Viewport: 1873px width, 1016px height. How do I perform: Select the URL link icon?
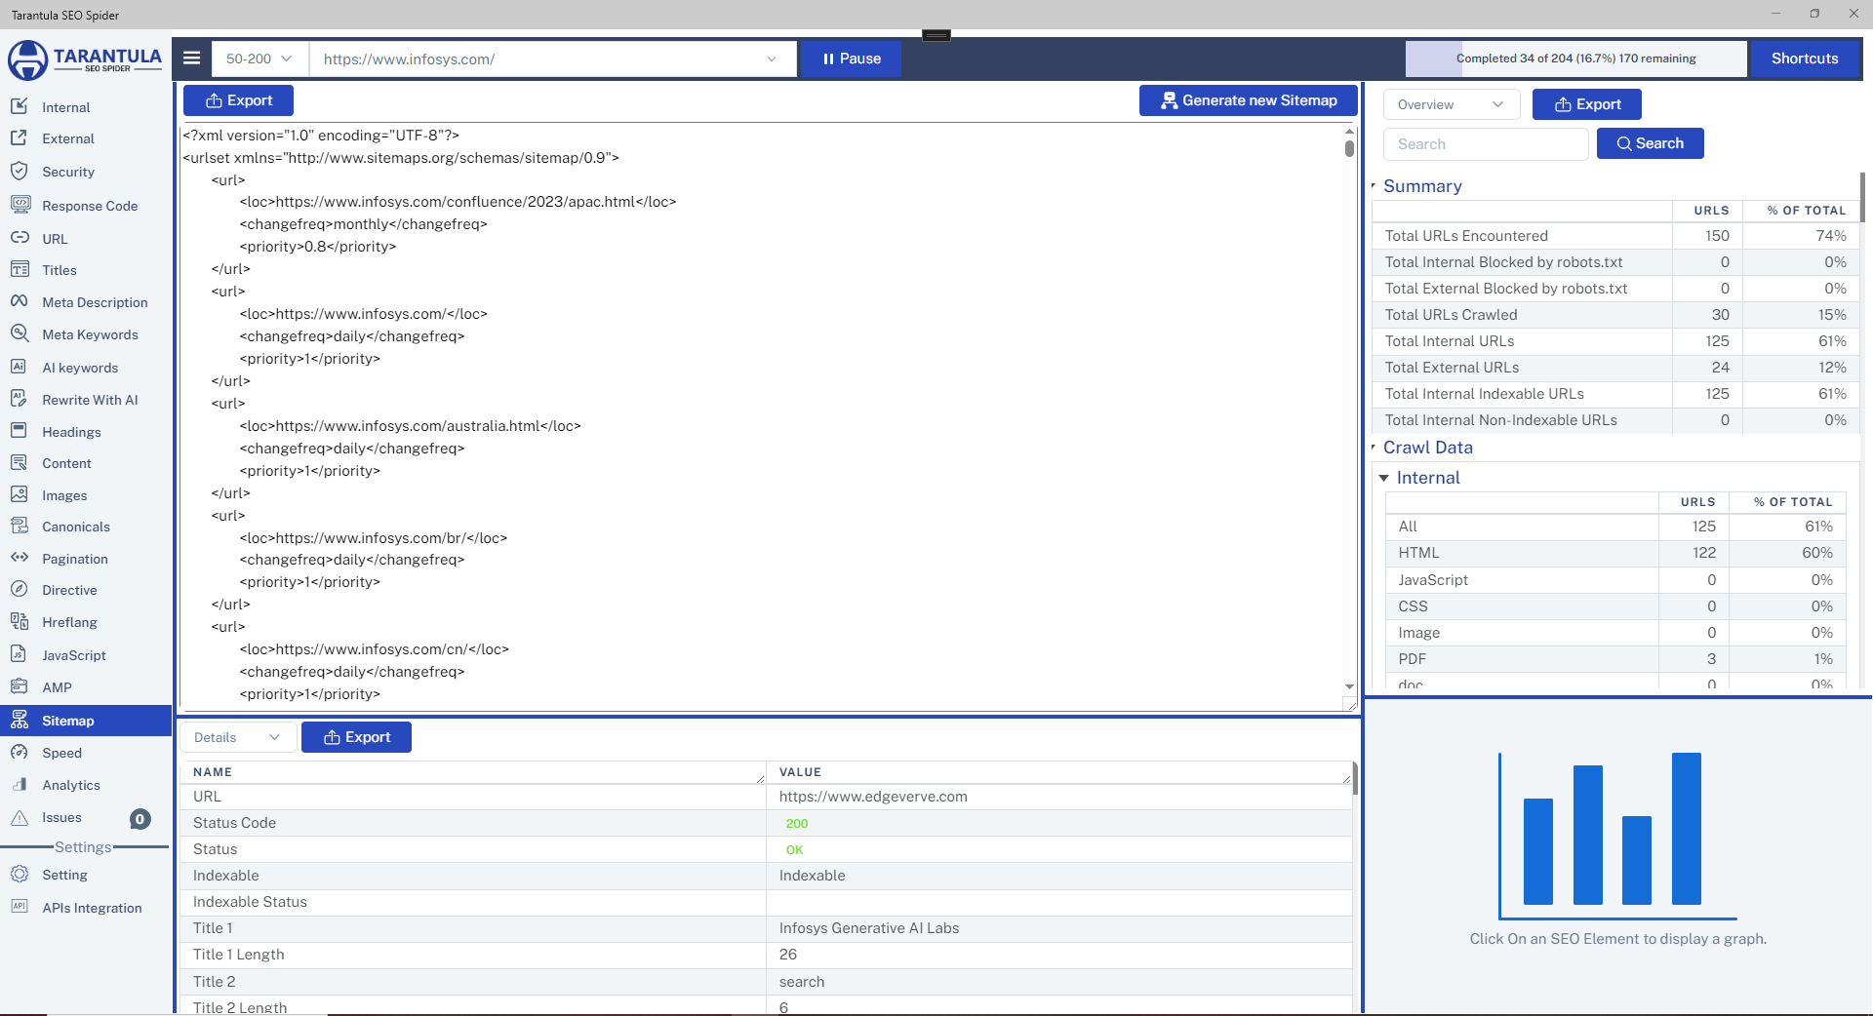[x=19, y=238]
